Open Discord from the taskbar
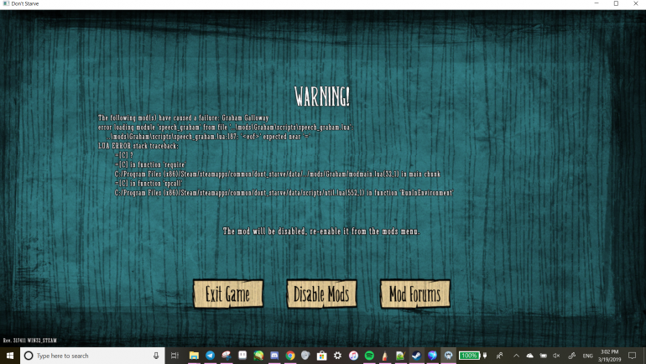646x364 pixels. tap(274, 356)
